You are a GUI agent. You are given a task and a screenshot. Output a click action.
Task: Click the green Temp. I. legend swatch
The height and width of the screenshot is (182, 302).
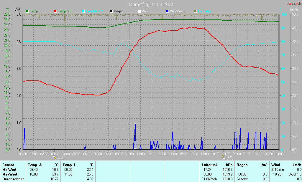(x=27, y=11)
